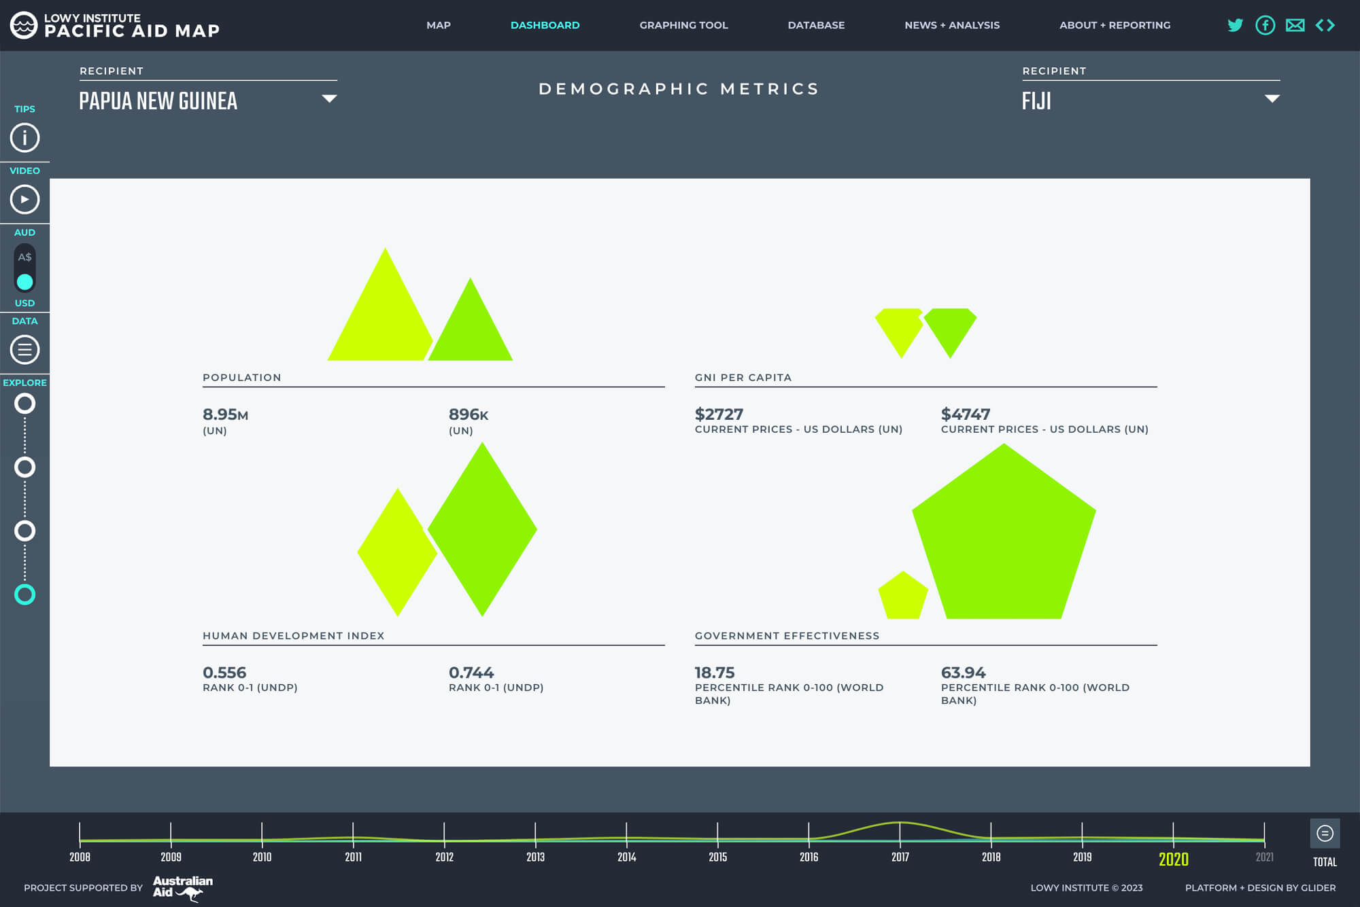Open the Dashboard tab
Image resolution: width=1360 pixels, height=907 pixels.
coord(545,25)
